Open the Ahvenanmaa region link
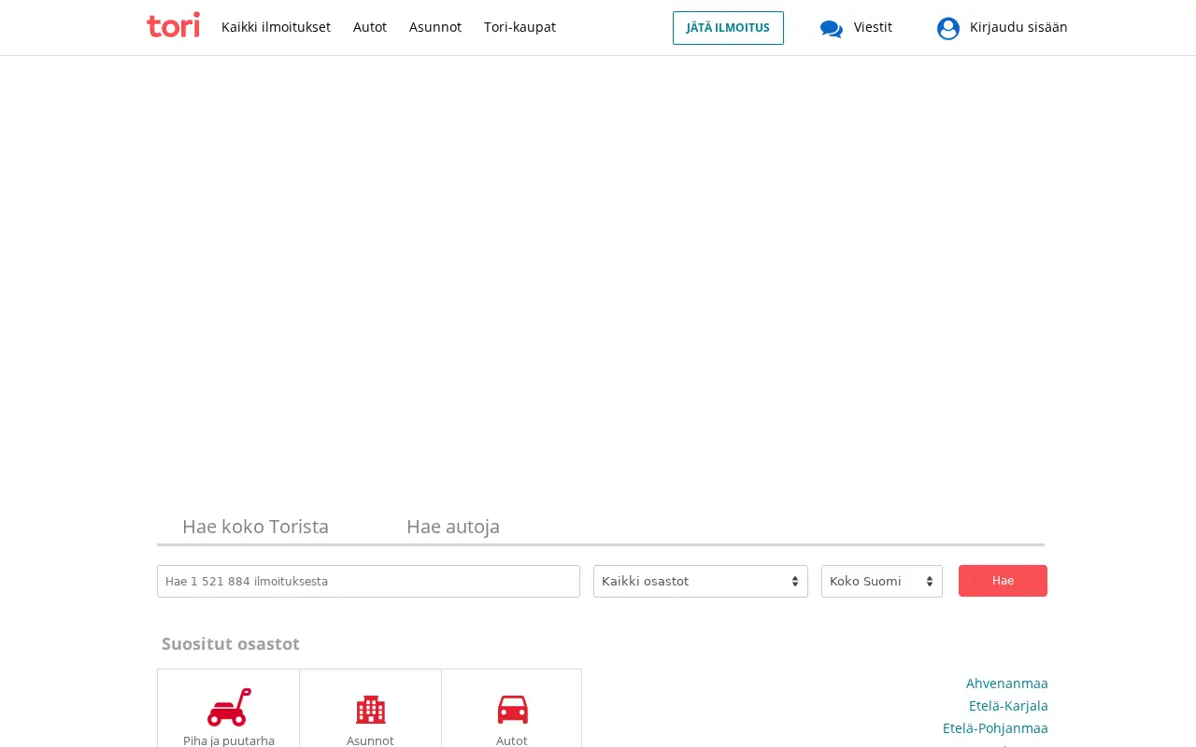This screenshot has width=1196, height=747. 1007,684
